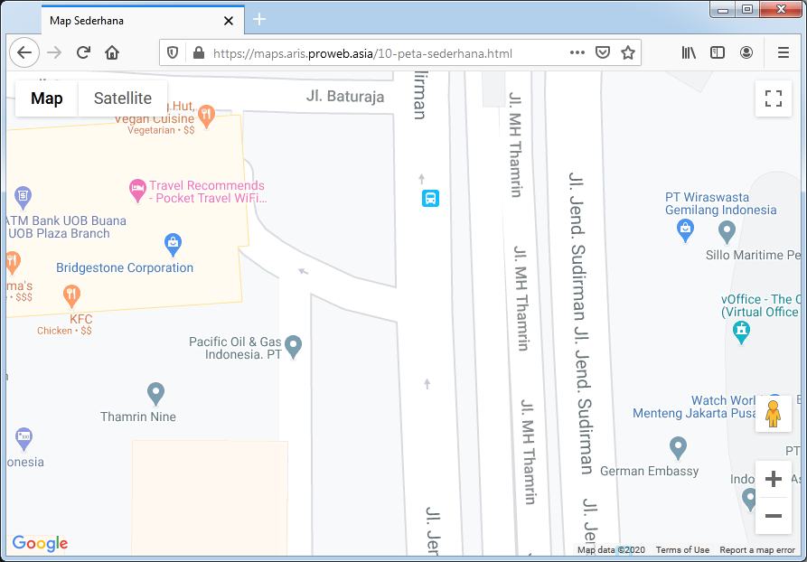The width and height of the screenshot is (807, 562).
Task: Save page to Pocket
Action: point(603,52)
